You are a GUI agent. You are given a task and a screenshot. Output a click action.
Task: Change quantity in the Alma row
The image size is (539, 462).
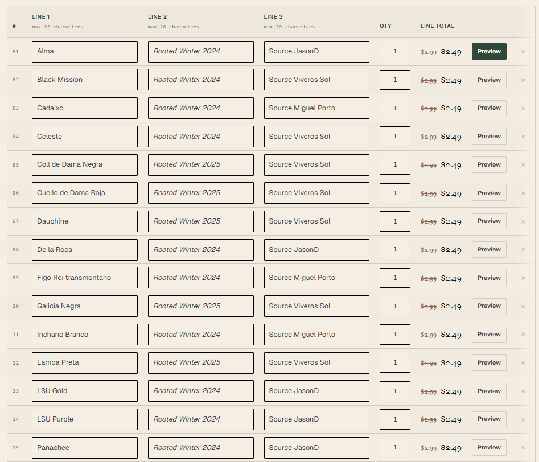[x=395, y=52]
